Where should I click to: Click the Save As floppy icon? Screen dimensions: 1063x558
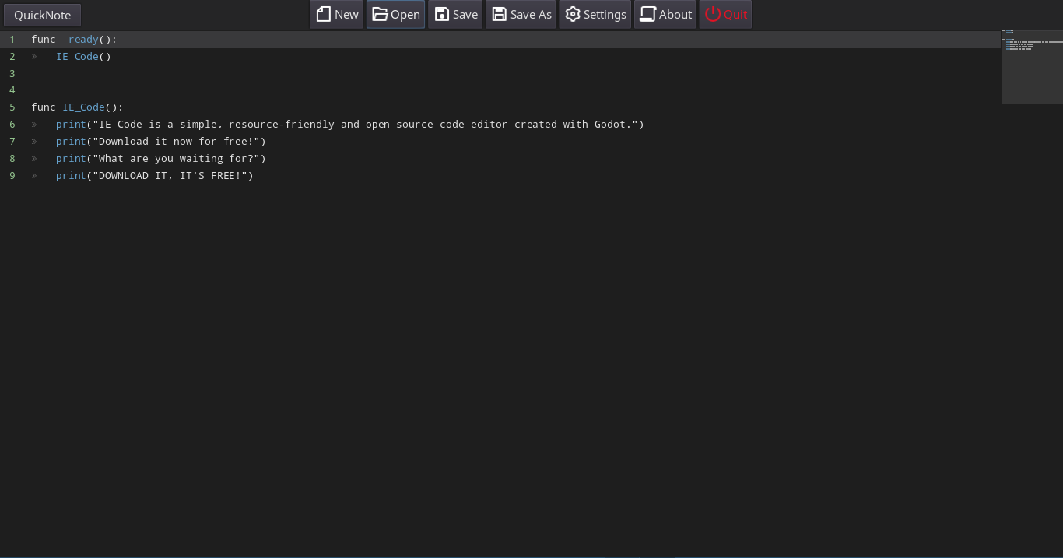pyautogui.click(x=500, y=14)
